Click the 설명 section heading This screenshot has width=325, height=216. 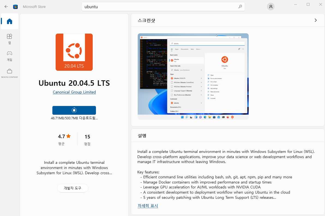(x=142, y=136)
